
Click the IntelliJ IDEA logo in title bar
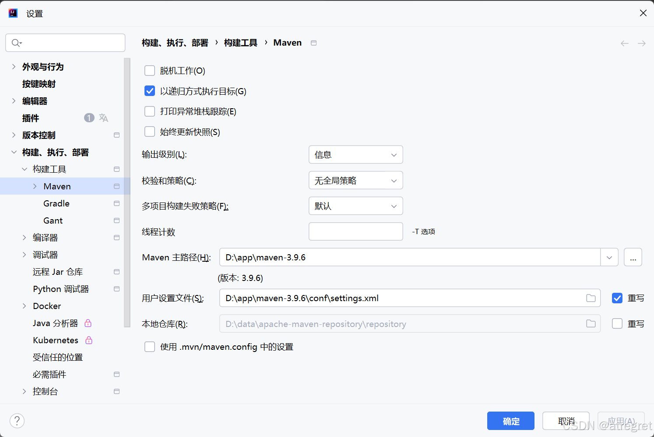tap(13, 13)
